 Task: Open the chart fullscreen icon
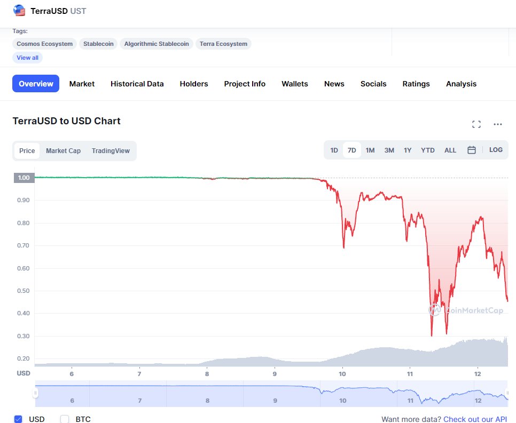click(x=476, y=124)
